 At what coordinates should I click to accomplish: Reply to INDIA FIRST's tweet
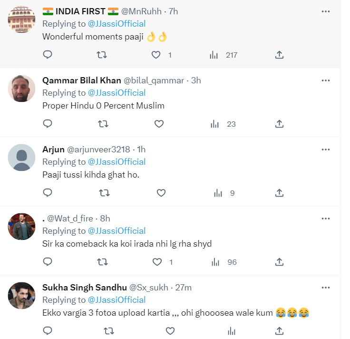(x=48, y=55)
